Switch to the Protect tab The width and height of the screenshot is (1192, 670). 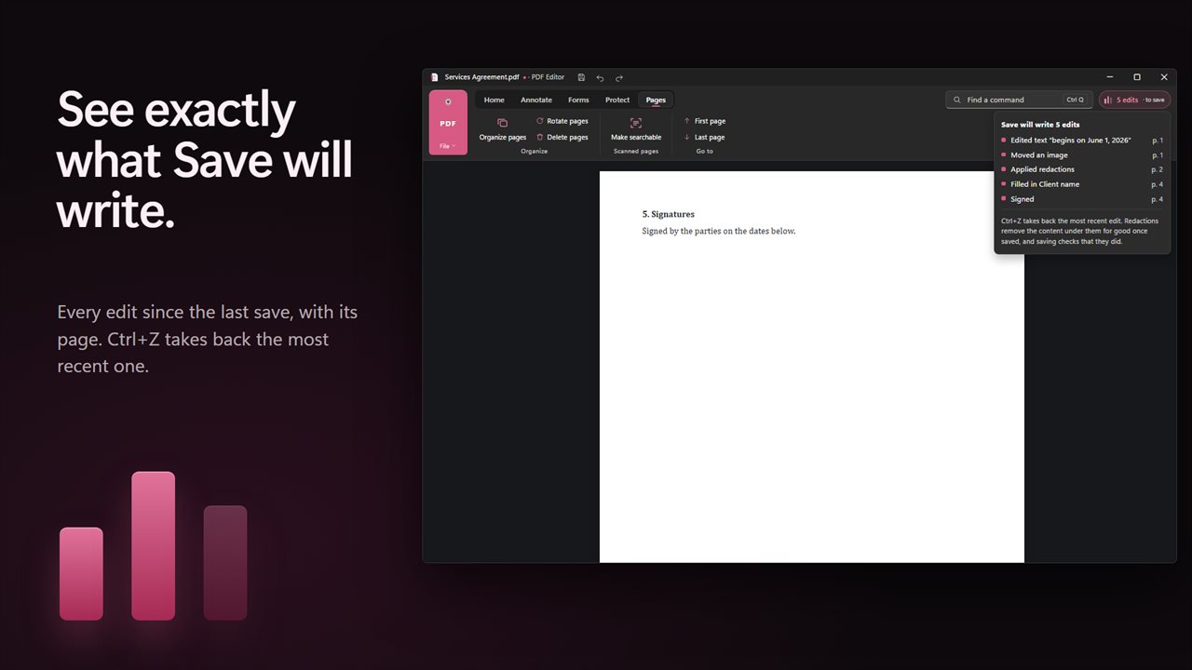click(x=617, y=100)
